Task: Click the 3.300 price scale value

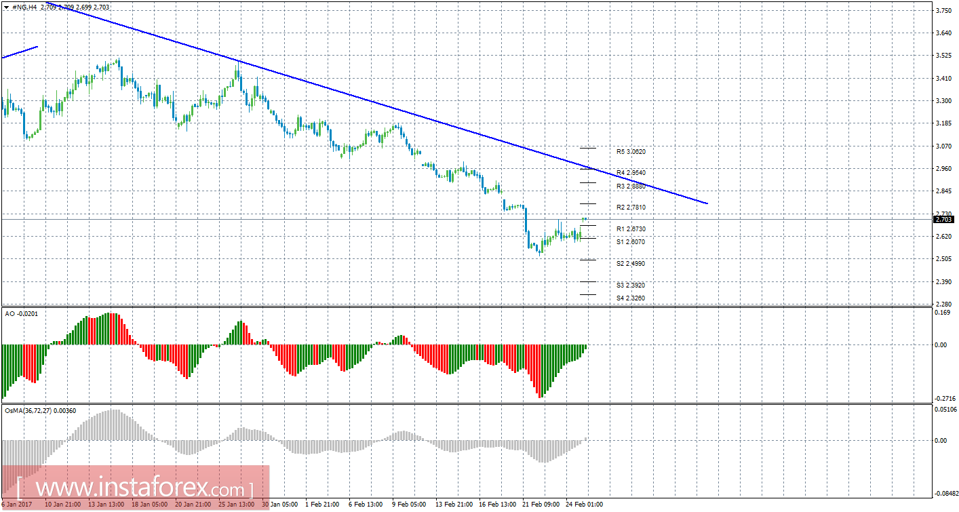Action: point(943,101)
